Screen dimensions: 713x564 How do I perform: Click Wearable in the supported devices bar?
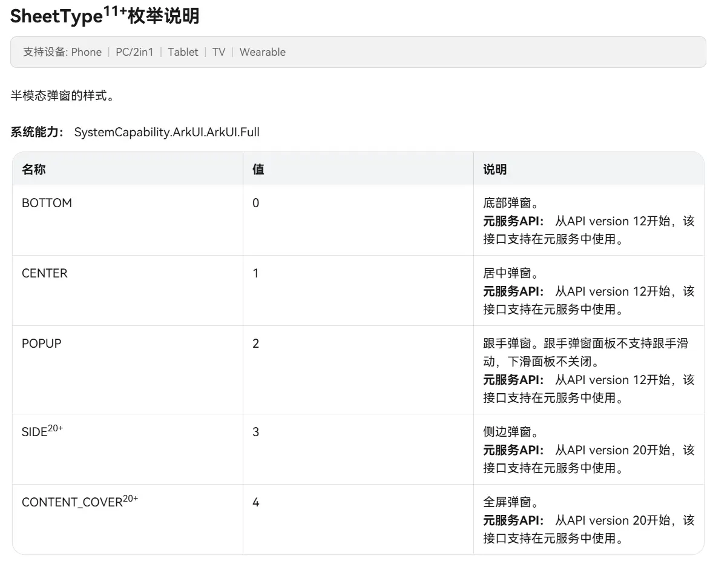[x=262, y=52]
